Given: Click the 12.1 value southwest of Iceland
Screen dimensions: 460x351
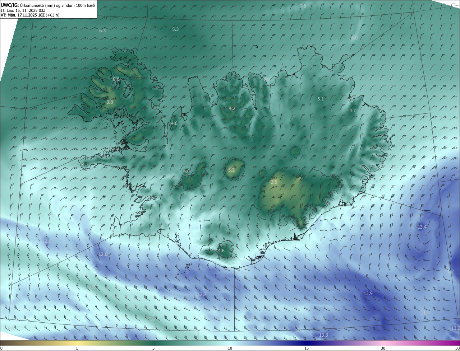Looking at the screenshot, I should (x=46, y=241).
